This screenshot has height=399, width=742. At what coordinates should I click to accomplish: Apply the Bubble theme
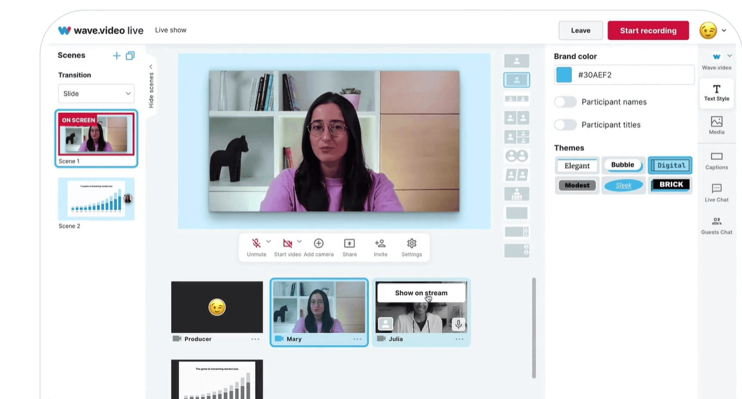point(623,165)
